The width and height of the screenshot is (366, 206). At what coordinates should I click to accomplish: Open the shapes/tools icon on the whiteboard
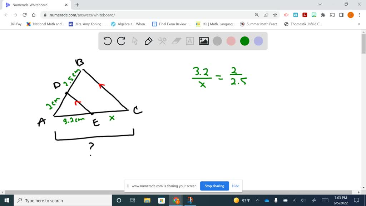(x=162, y=41)
